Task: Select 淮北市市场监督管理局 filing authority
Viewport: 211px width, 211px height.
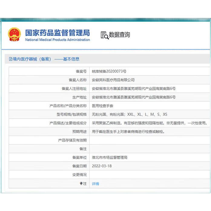Action: point(110,157)
